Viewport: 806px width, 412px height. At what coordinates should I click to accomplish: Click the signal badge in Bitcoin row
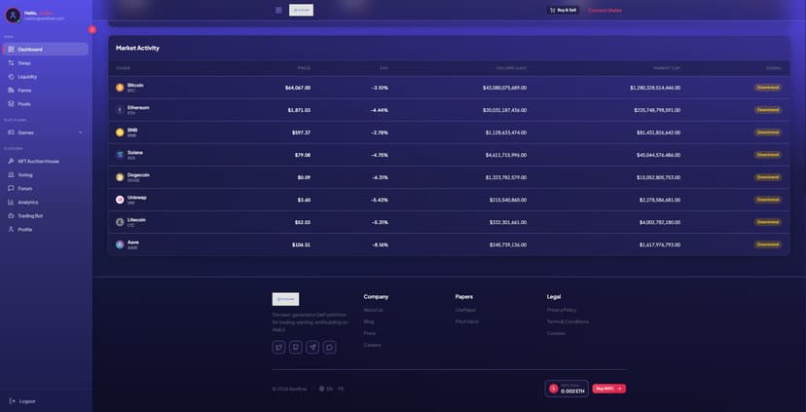coord(768,88)
